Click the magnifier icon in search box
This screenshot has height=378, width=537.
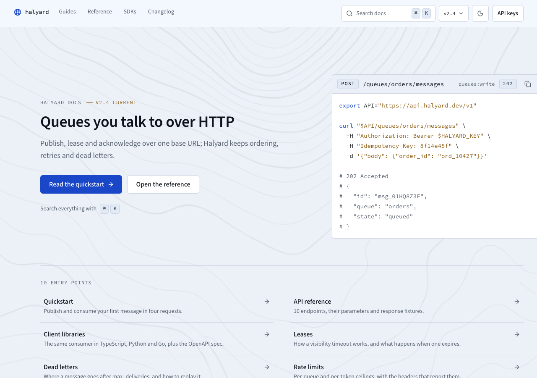349,13
